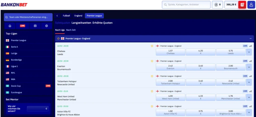The width and height of the screenshot is (256, 117).
Task: Open Davis Cup live league
Action: [28, 86]
